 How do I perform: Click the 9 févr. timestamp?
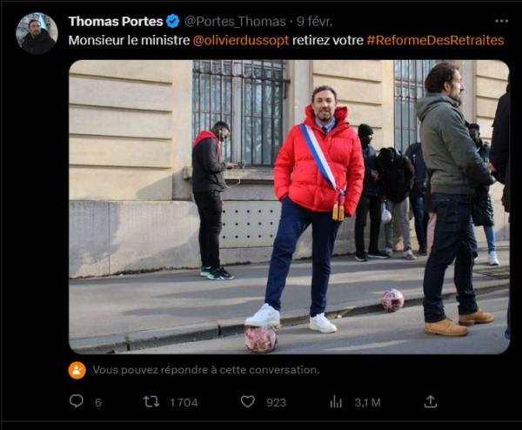[x=313, y=21]
